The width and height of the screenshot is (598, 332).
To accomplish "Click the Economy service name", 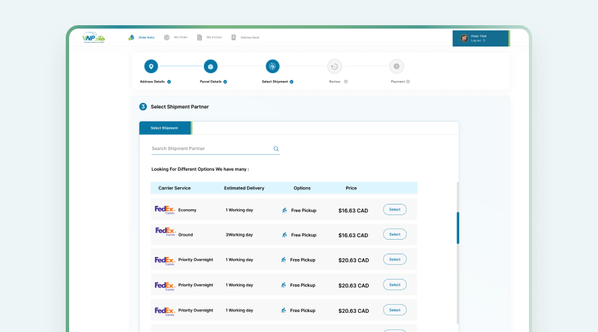I will pyautogui.click(x=187, y=210).
